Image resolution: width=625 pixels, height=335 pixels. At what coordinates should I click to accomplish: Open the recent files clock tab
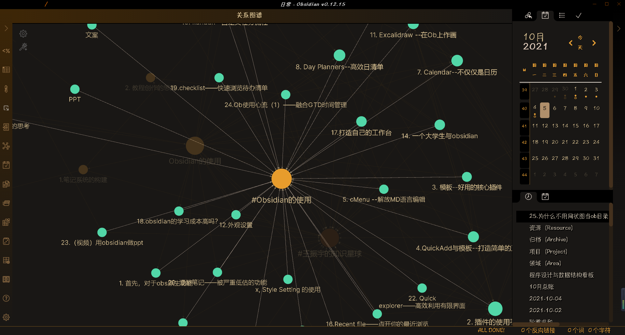click(528, 196)
